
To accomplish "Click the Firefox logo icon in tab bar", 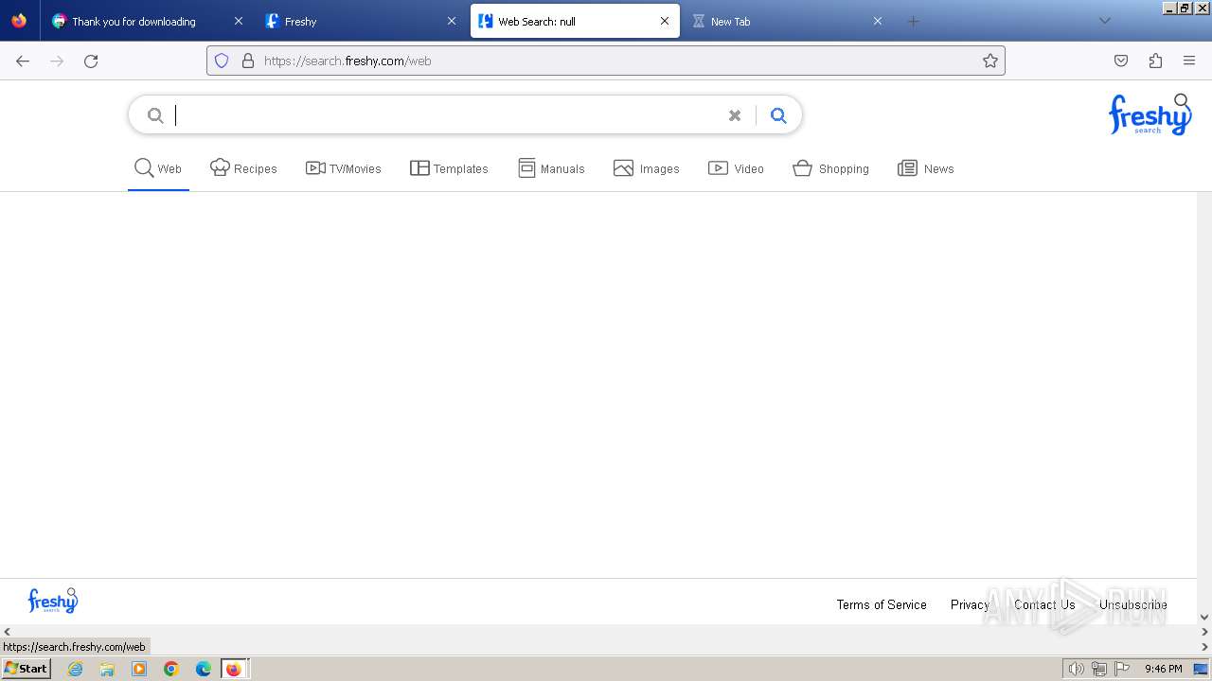I will [x=19, y=21].
